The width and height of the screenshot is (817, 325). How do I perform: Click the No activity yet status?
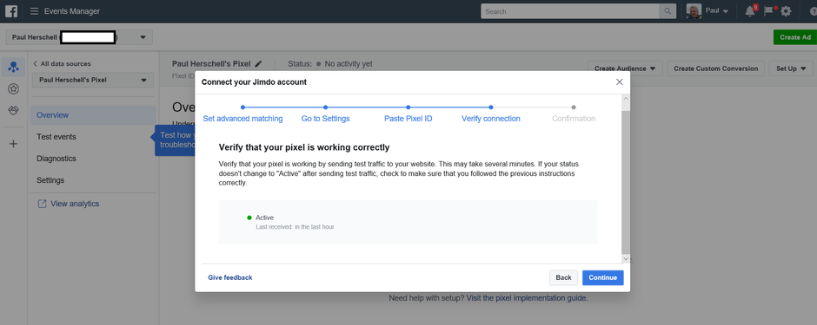[348, 64]
